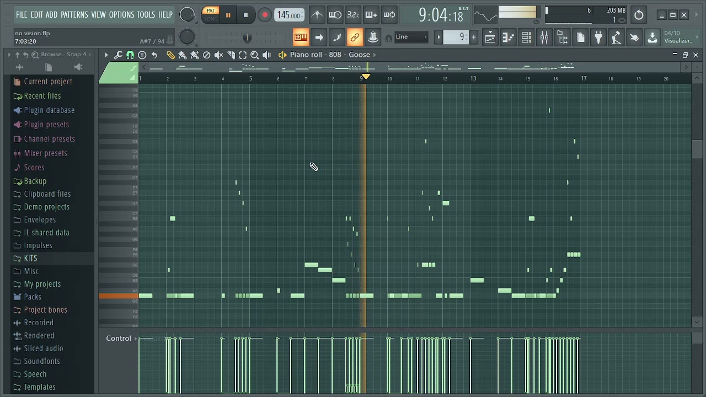706x397 pixels.
Task: Open the TOOLS menu
Action: pos(146,14)
